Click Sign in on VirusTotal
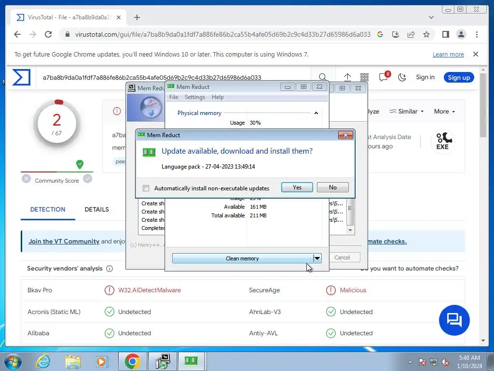Screen dimensions: 494x371 425,77
